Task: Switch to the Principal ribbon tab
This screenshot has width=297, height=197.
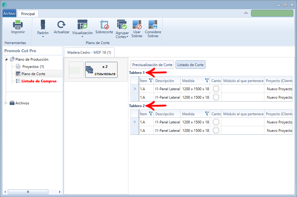Action: [28, 14]
